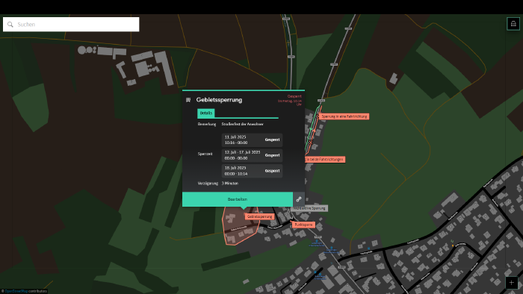The width and height of the screenshot is (523, 294).
Task: Select the 18. Juli 2025 Sperrzeit entry
Action: coord(252,171)
